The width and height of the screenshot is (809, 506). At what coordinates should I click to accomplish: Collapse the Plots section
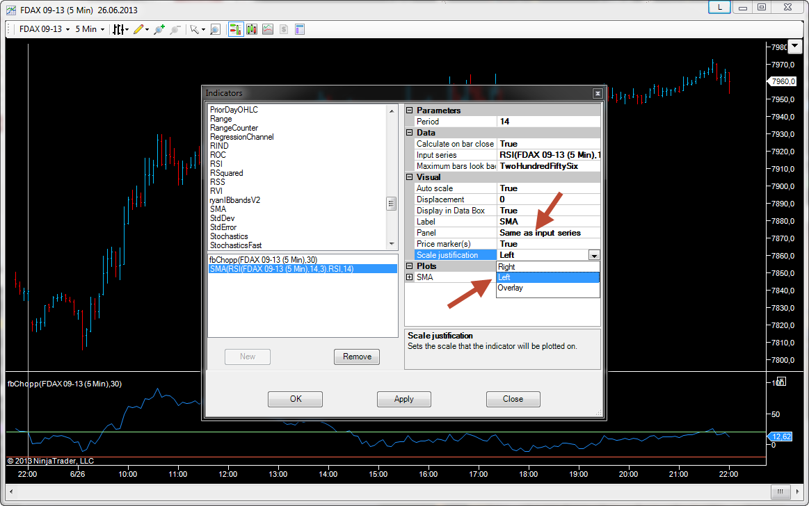[x=410, y=266]
